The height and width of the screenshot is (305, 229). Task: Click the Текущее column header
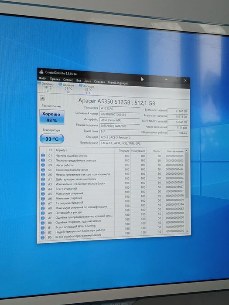click(x=123, y=151)
